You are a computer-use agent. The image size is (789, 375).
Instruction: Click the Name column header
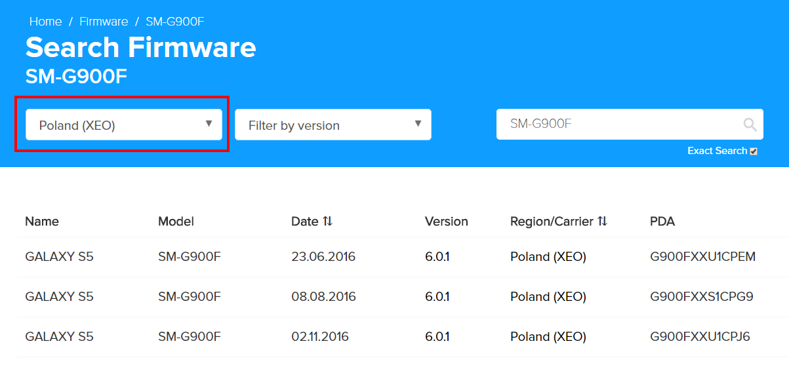click(42, 222)
